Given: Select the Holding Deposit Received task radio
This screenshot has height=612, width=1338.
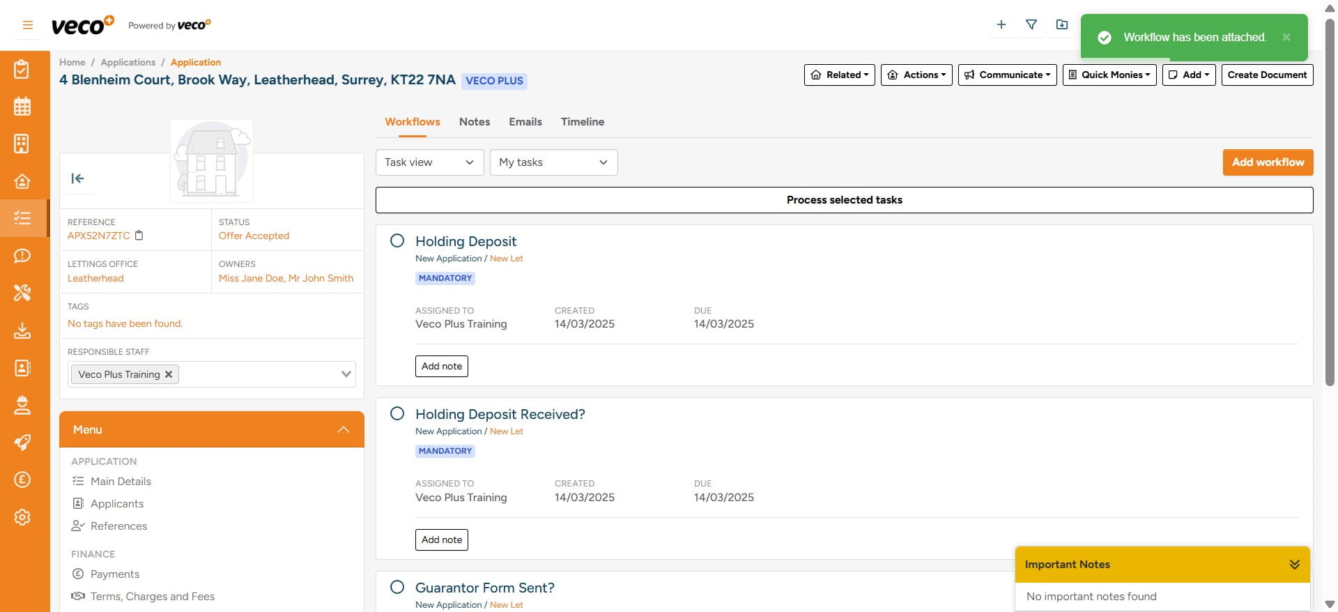Looking at the screenshot, I should (397, 413).
